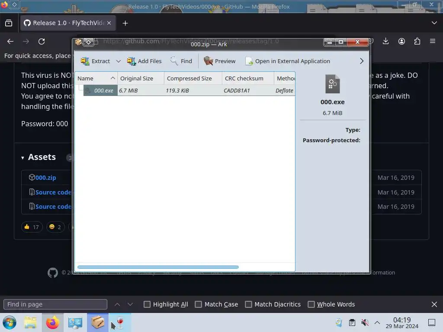The width and height of the screenshot is (443, 332).
Task: List all tabs dropdown in Firefox
Action: [434, 23]
